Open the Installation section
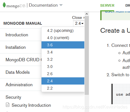The image size is (130, 112). (16, 47)
